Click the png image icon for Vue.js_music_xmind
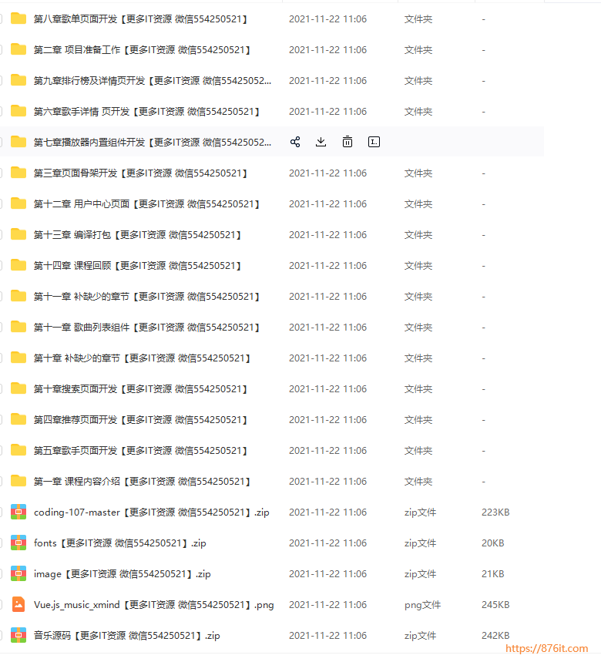The width and height of the screenshot is (601, 662). coord(18,604)
